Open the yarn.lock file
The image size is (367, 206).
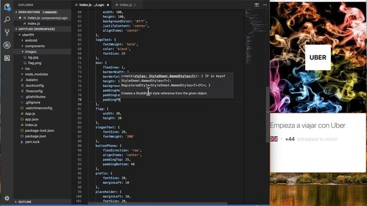(x=32, y=142)
